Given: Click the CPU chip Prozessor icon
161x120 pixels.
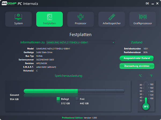Looking at the screenshot, I should click(x=80, y=17).
